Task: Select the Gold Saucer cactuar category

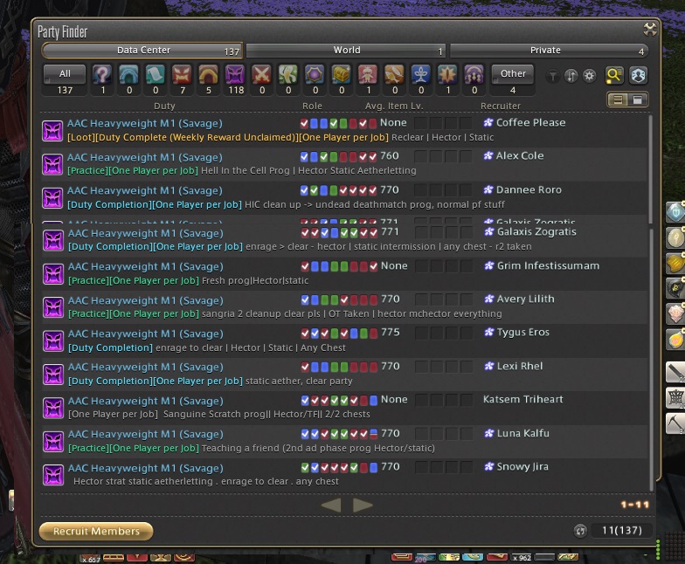Action: click(288, 74)
